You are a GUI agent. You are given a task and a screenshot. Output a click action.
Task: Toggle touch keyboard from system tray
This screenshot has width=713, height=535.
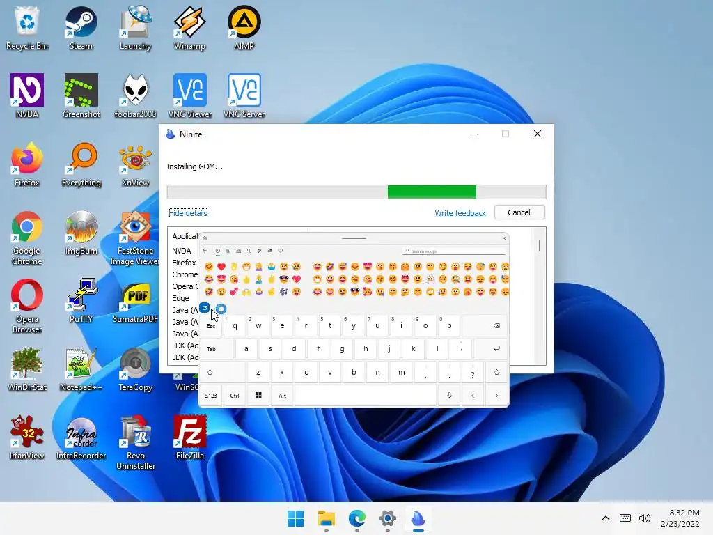pyautogui.click(x=625, y=518)
